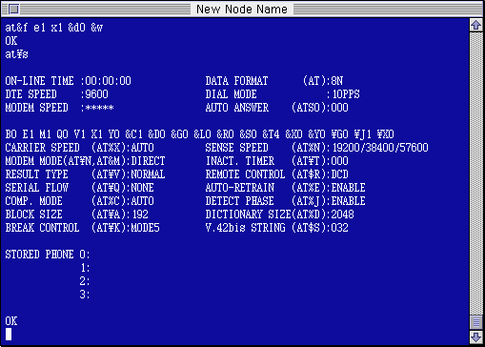
Task: Click the 'STORED PHONE 0:' entry
Action: (48, 255)
